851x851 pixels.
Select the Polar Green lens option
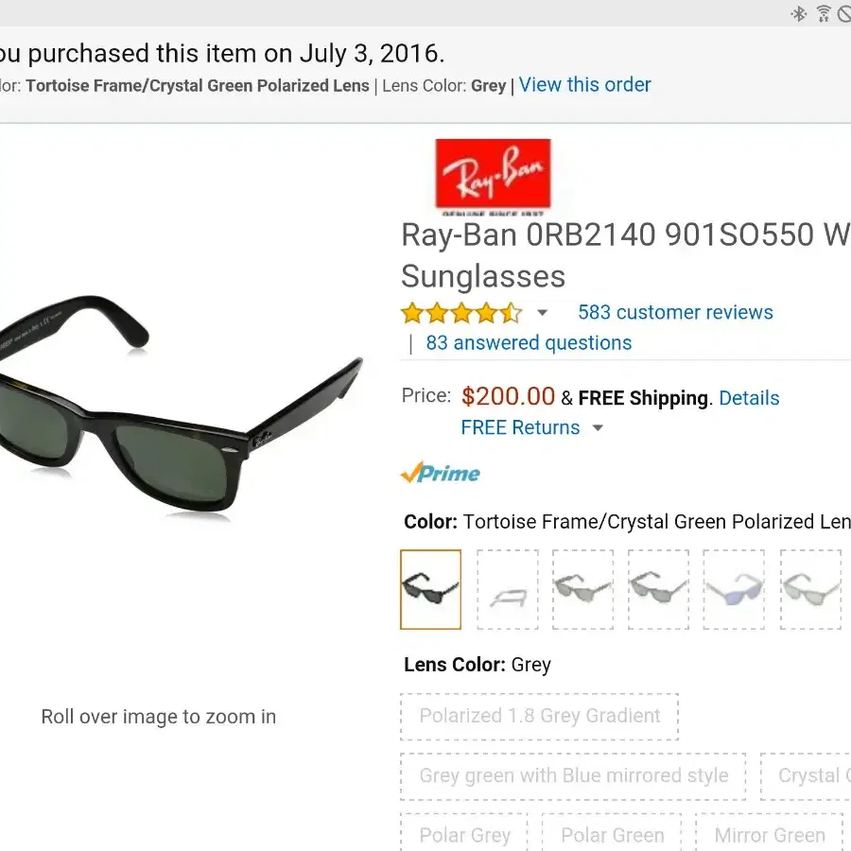tap(612, 832)
